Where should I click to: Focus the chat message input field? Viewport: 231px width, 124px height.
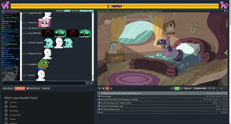(x=44, y=83)
